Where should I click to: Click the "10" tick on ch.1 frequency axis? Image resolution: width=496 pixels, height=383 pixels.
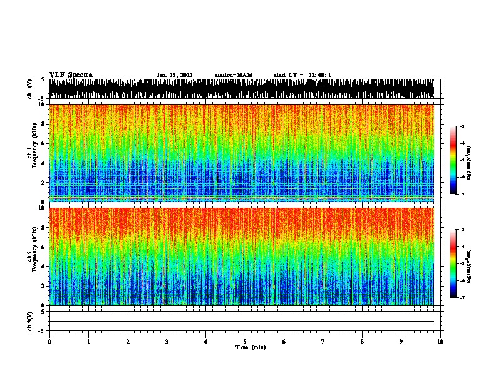pos(43,105)
